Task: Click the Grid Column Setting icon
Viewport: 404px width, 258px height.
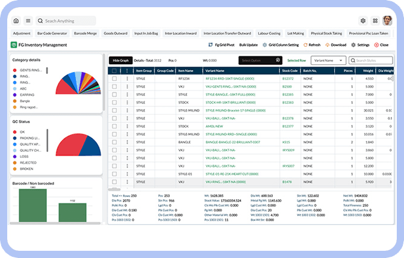Action: click(x=264, y=44)
